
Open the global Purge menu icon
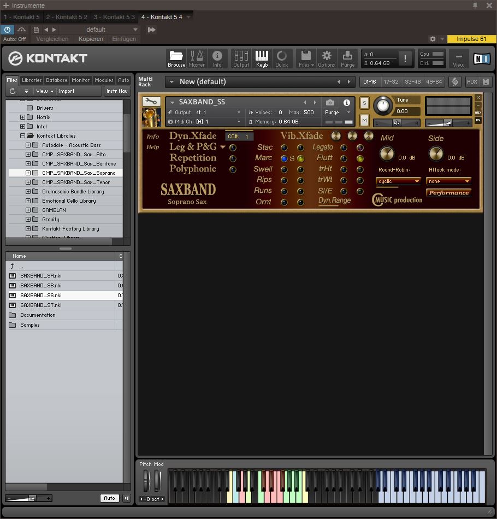[x=347, y=58]
